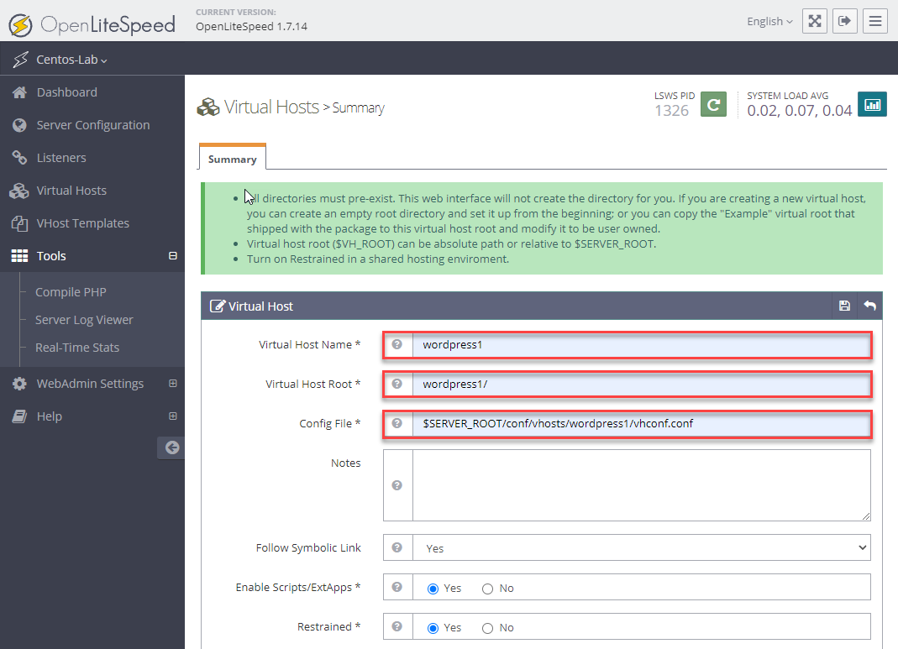Click the Virtual Host Root field
This screenshot has width=898, height=649.
coord(642,384)
